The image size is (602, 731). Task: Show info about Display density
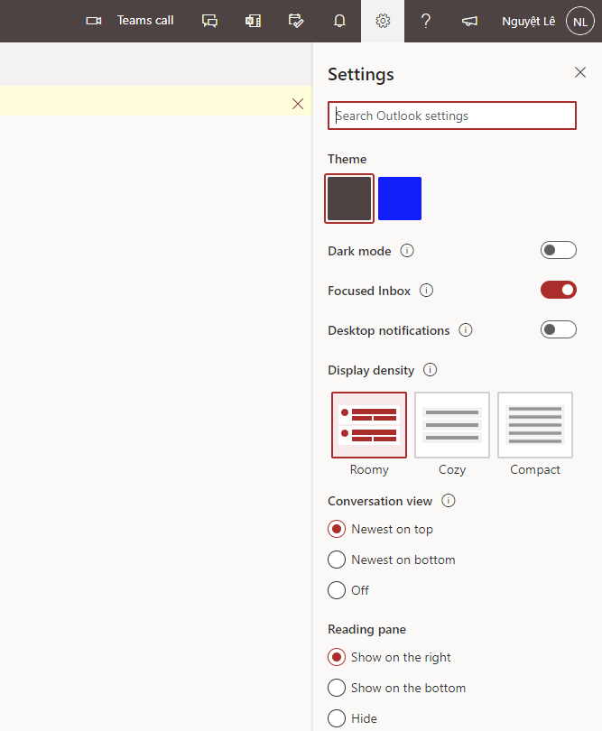click(x=430, y=370)
